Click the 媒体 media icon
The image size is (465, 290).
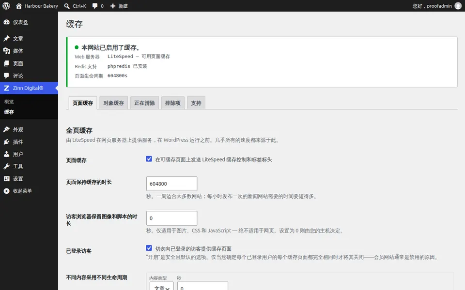pos(6,51)
